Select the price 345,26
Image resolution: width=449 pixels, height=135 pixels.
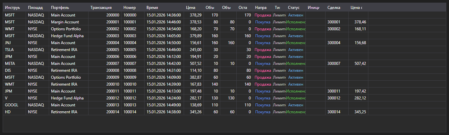tap(196, 112)
